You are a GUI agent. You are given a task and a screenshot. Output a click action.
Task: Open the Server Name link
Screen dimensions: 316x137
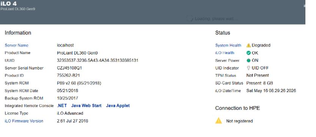[x=17, y=45]
